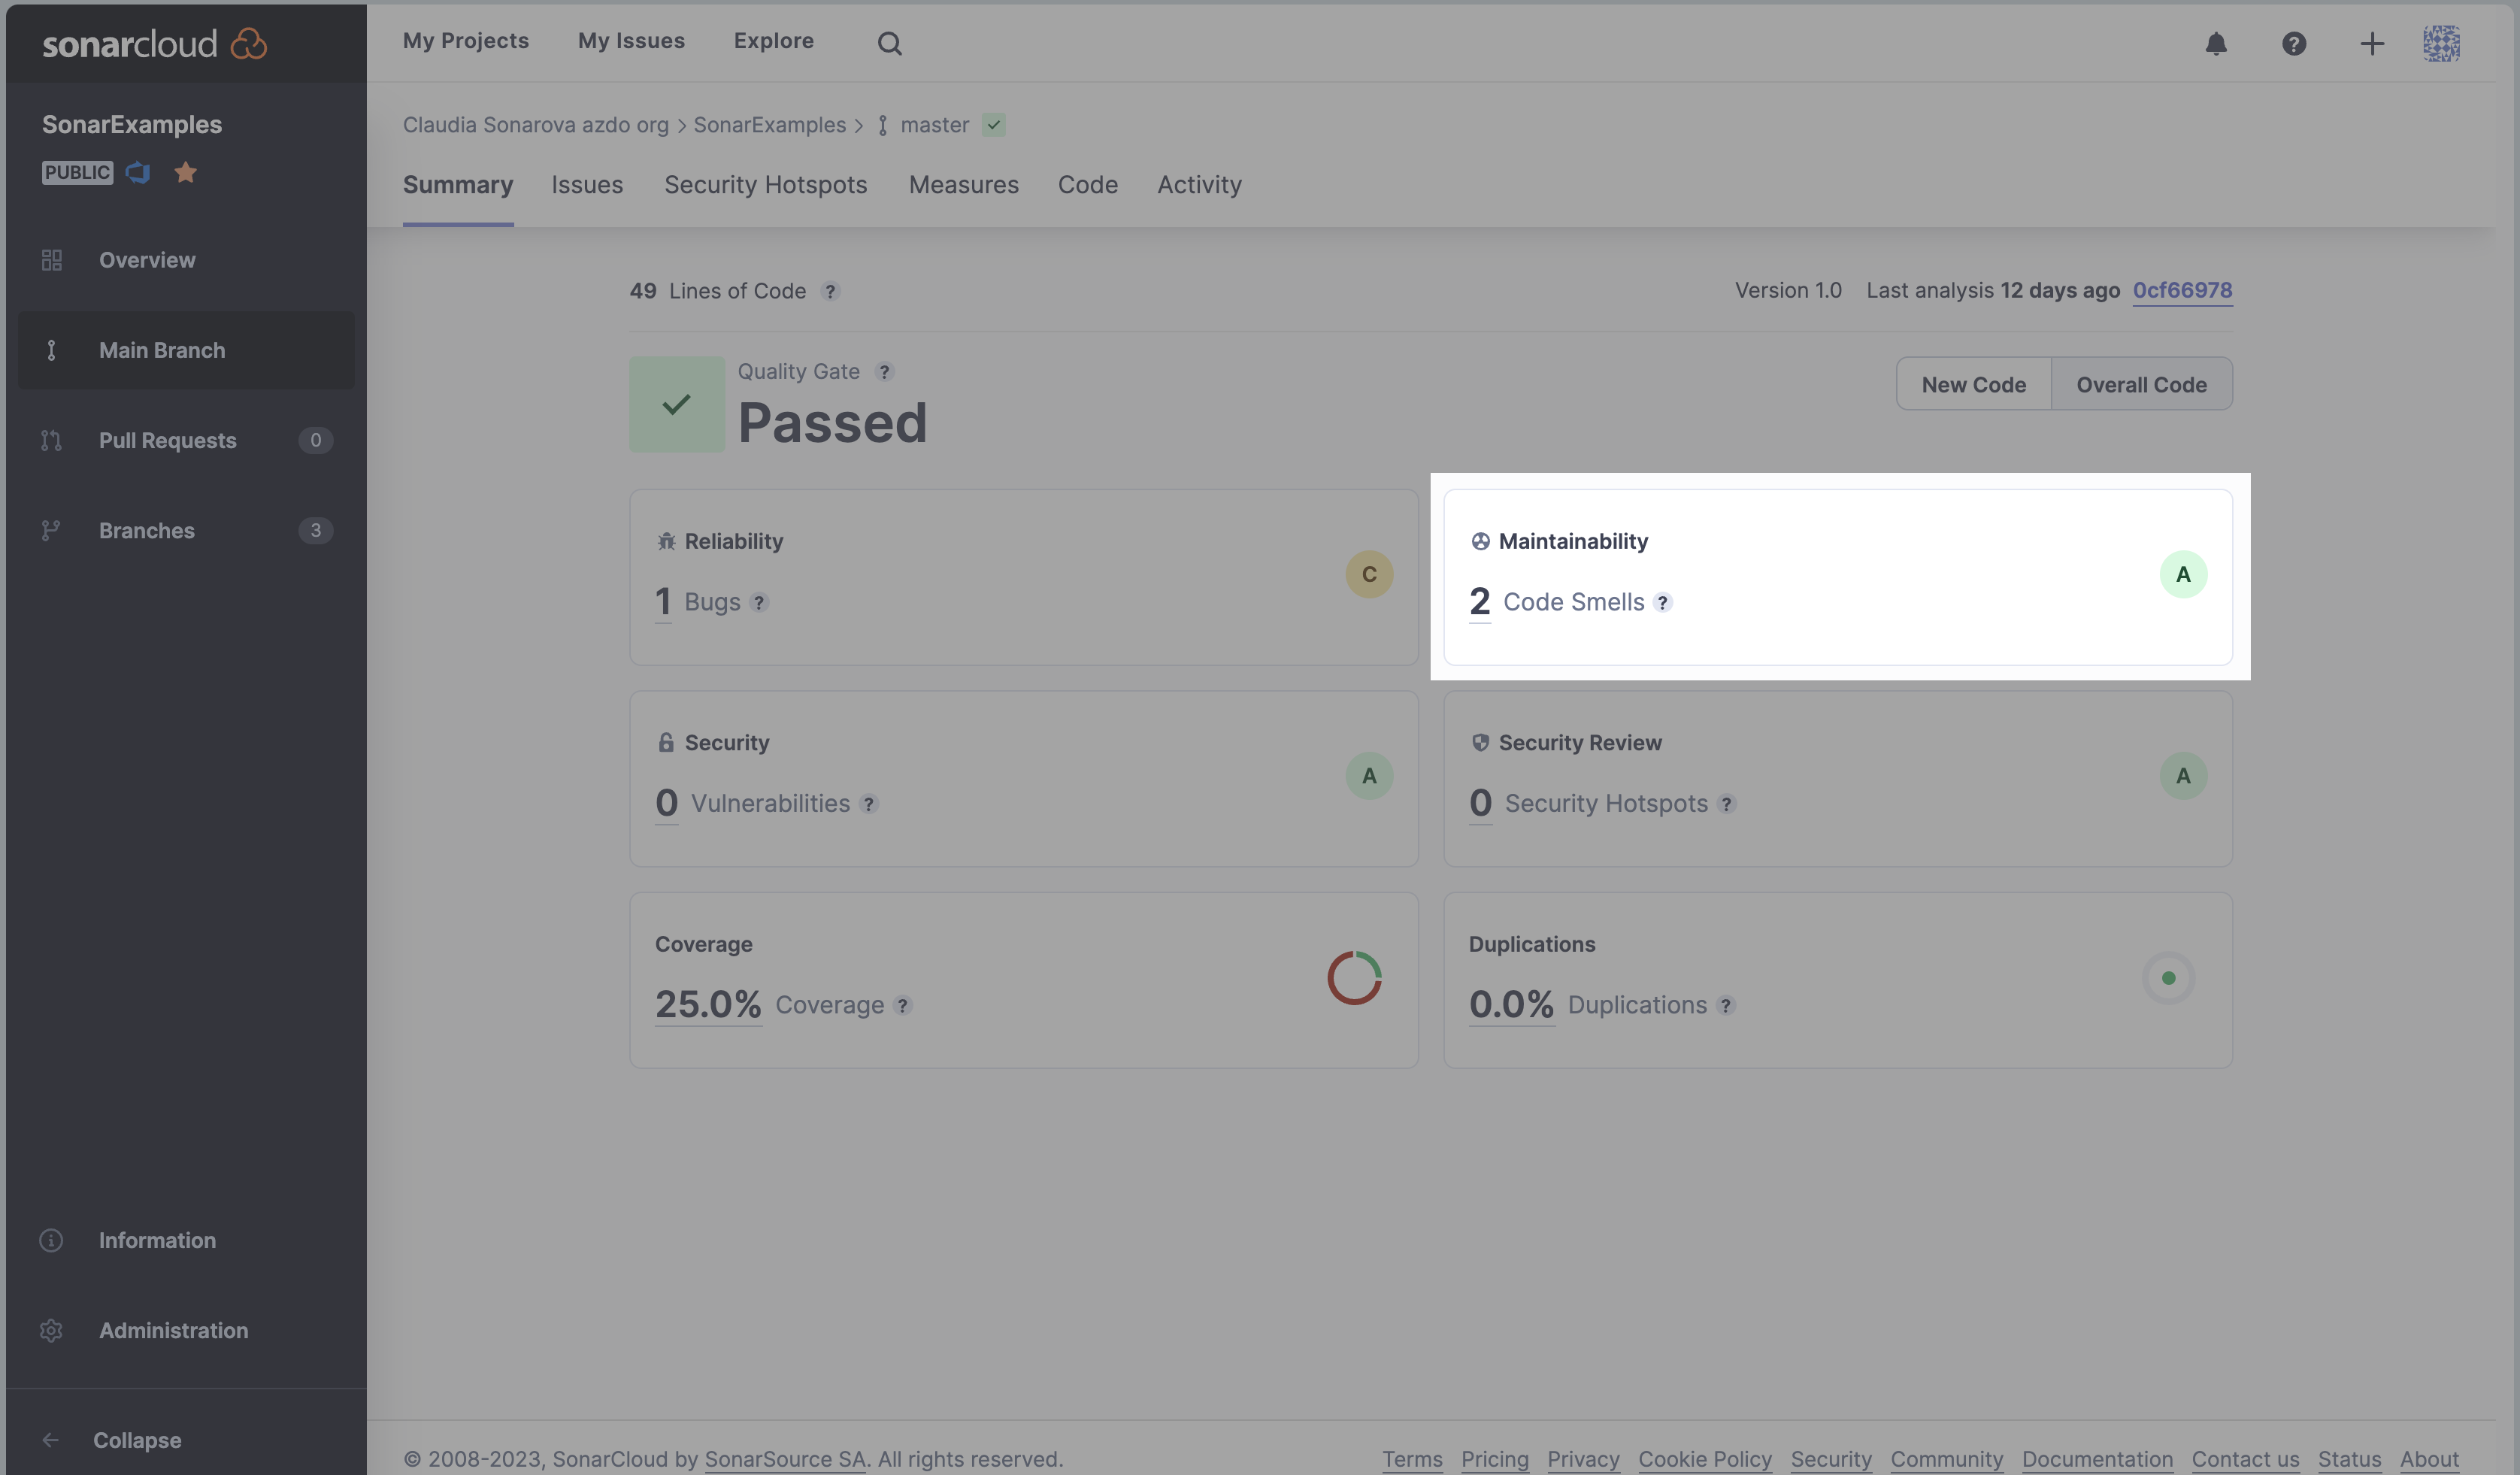Open the Measures tab

tap(963, 185)
